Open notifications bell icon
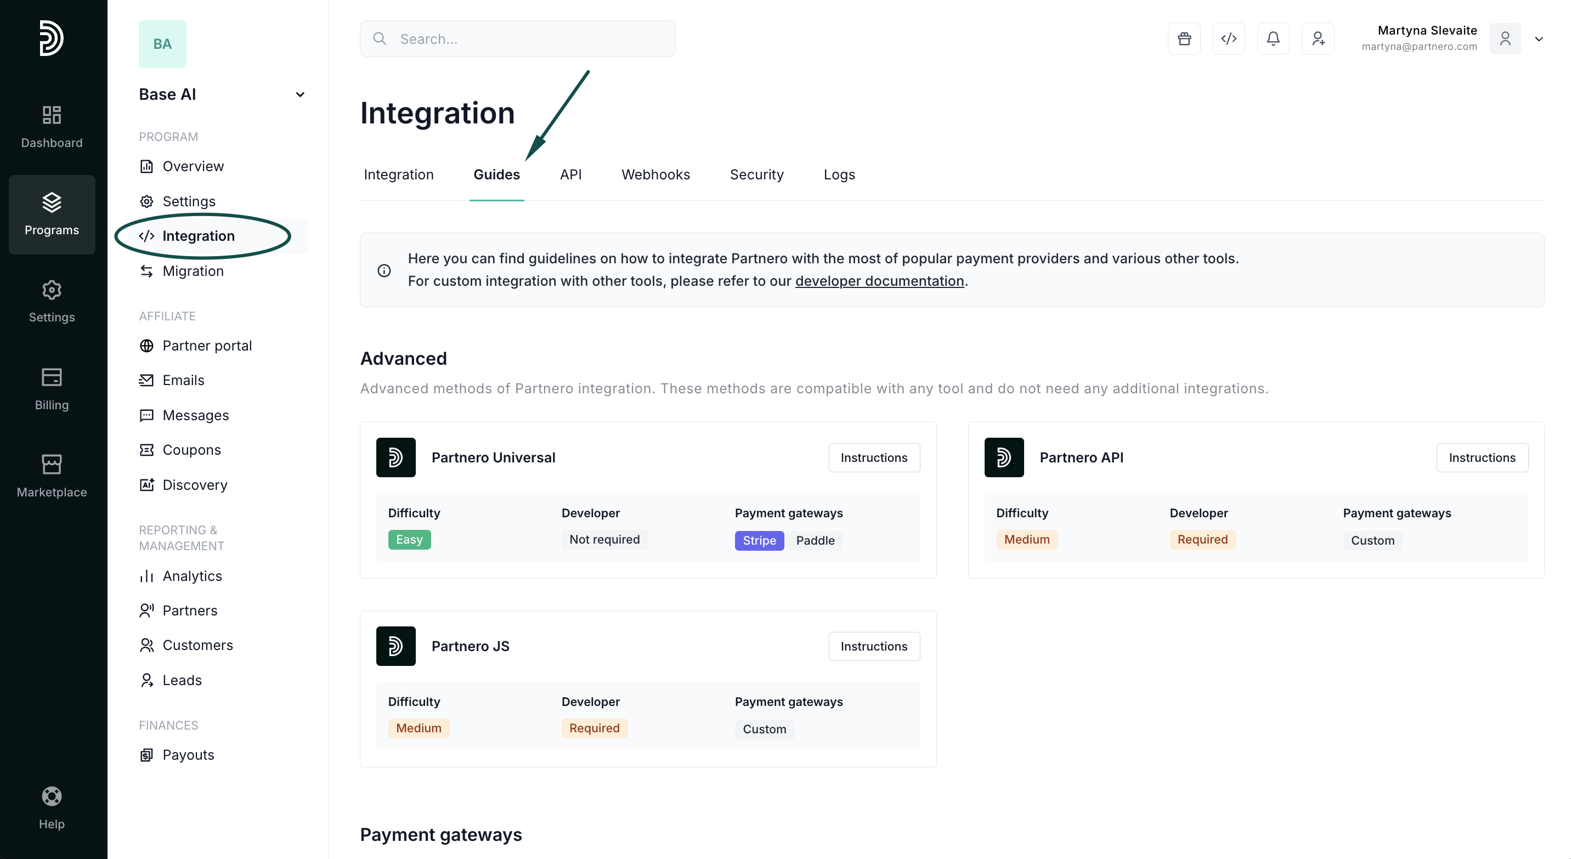The width and height of the screenshot is (1571, 859). pos(1273,39)
